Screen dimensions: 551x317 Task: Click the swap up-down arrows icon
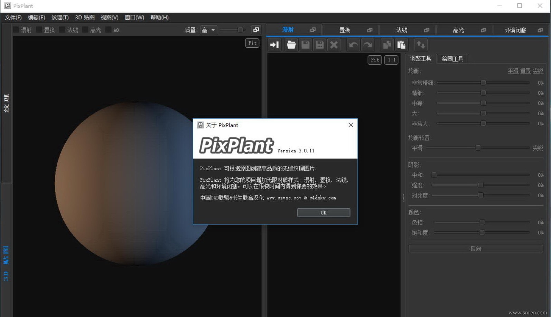(421, 45)
